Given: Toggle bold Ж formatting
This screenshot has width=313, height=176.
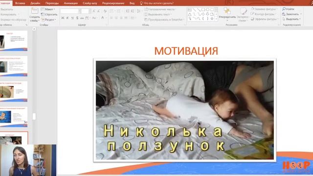Looking at the screenshot, I should click(63, 18).
